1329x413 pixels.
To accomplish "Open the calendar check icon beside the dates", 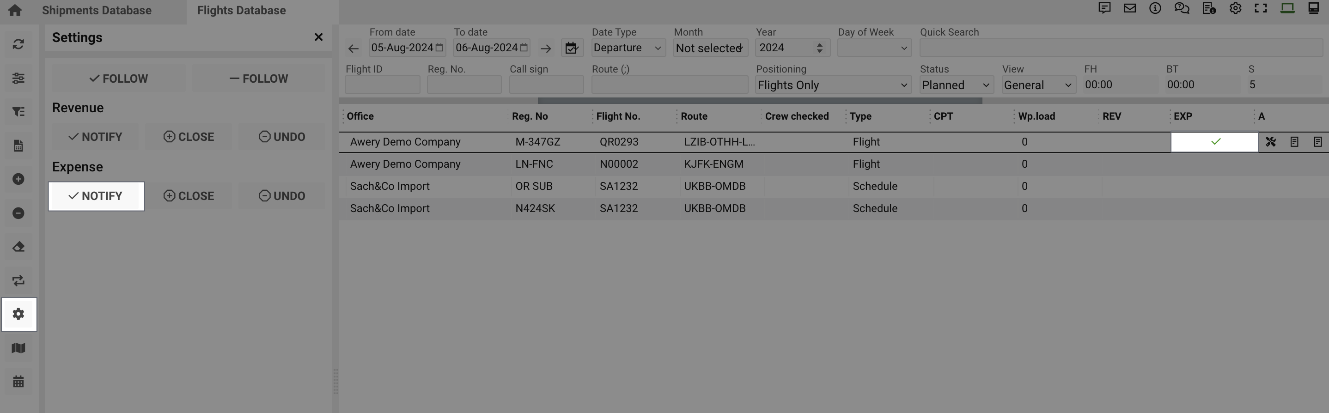I will [572, 48].
